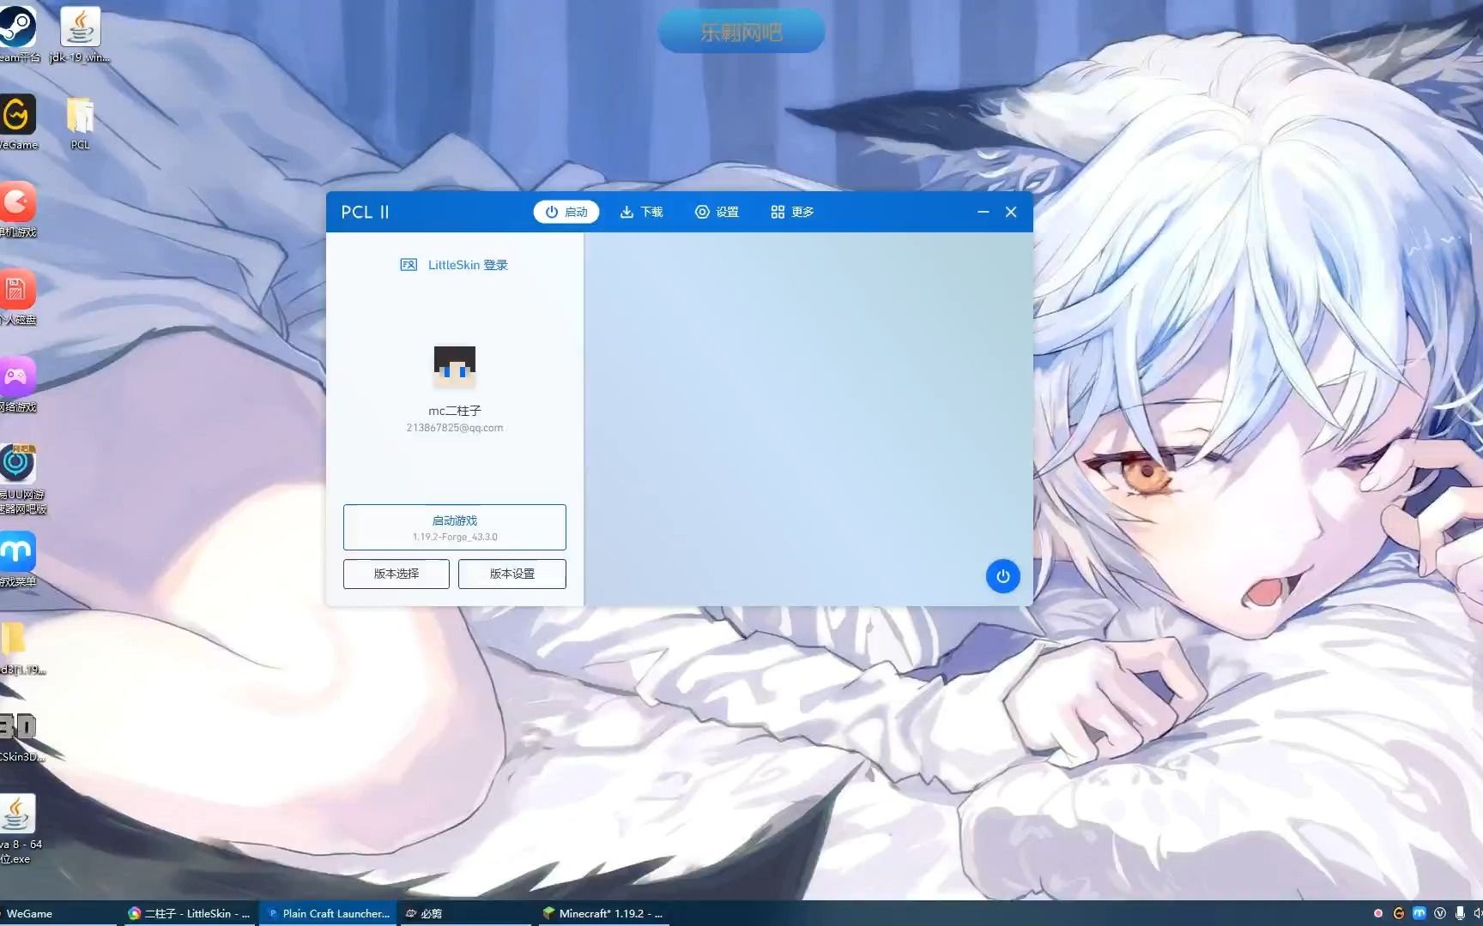The width and height of the screenshot is (1483, 926).
Task: Open 版本选择 version selection
Action: pyautogui.click(x=396, y=574)
